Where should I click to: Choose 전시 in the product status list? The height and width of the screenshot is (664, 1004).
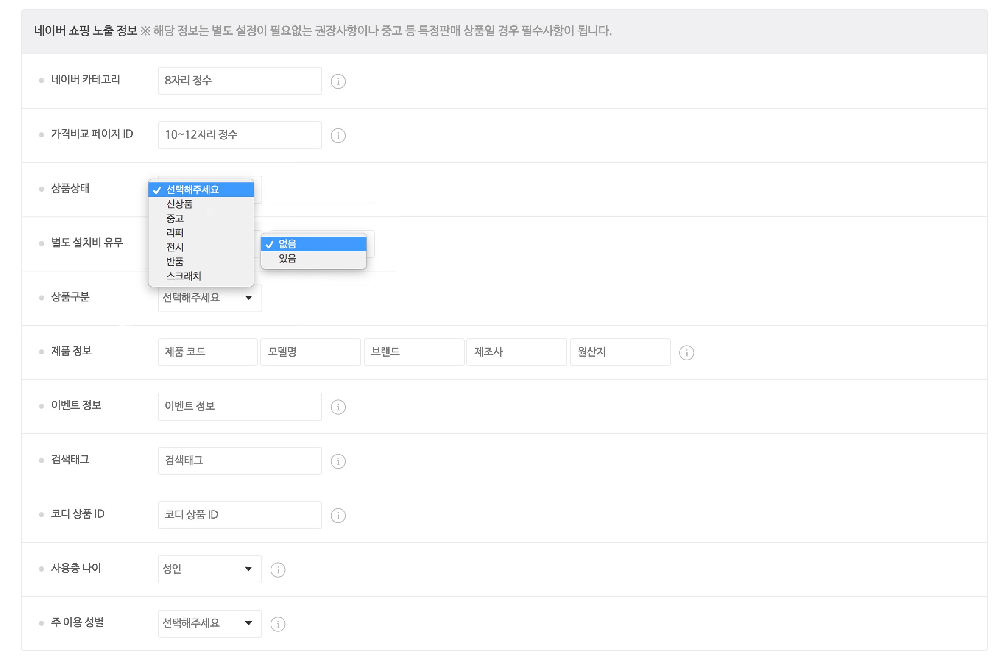[201, 247]
